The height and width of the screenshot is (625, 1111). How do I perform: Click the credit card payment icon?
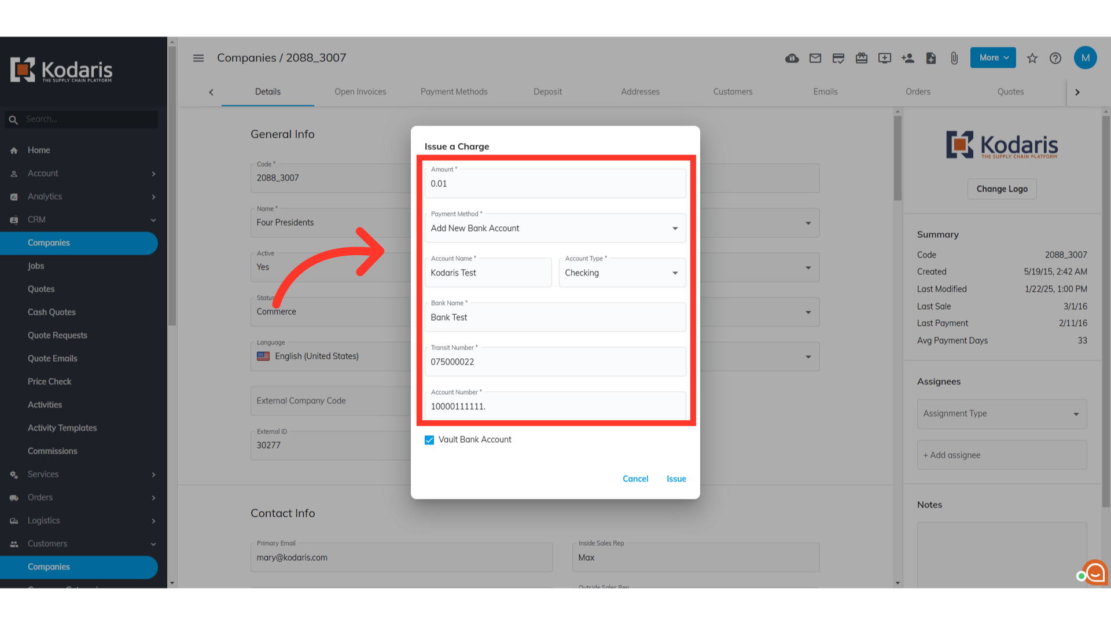(x=838, y=58)
